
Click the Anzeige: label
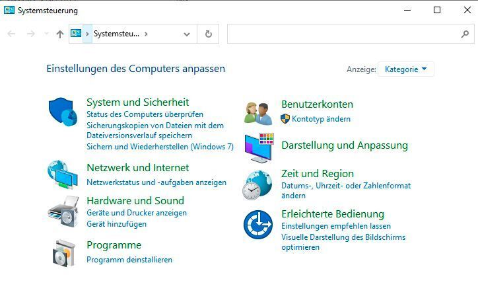[361, 69]
